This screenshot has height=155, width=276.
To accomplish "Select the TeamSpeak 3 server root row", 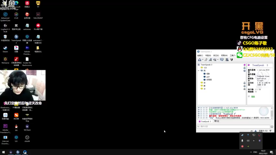I will (x=221, y=65).
